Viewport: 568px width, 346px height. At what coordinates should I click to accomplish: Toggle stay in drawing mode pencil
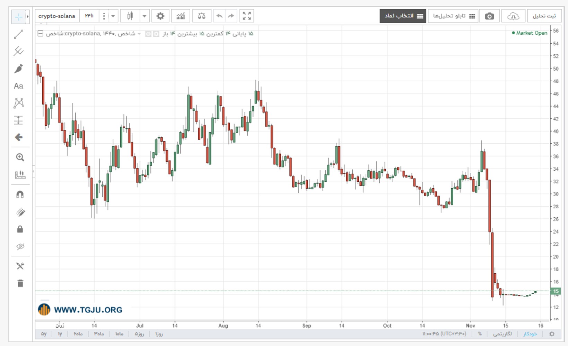pyautogui.click(x=20, y=212)
